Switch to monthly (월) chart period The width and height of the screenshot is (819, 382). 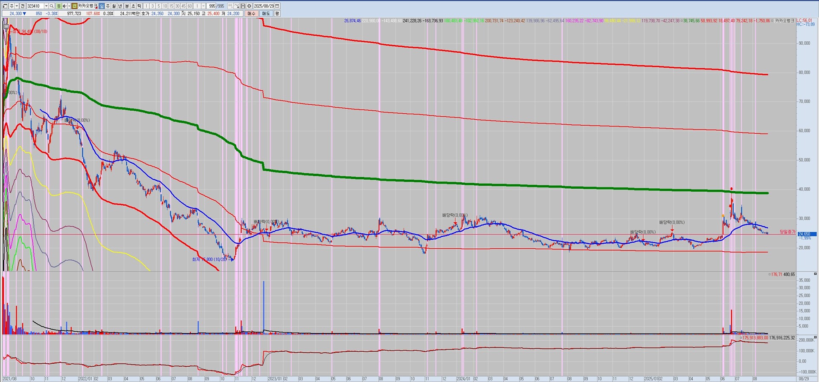coord(114,6)
